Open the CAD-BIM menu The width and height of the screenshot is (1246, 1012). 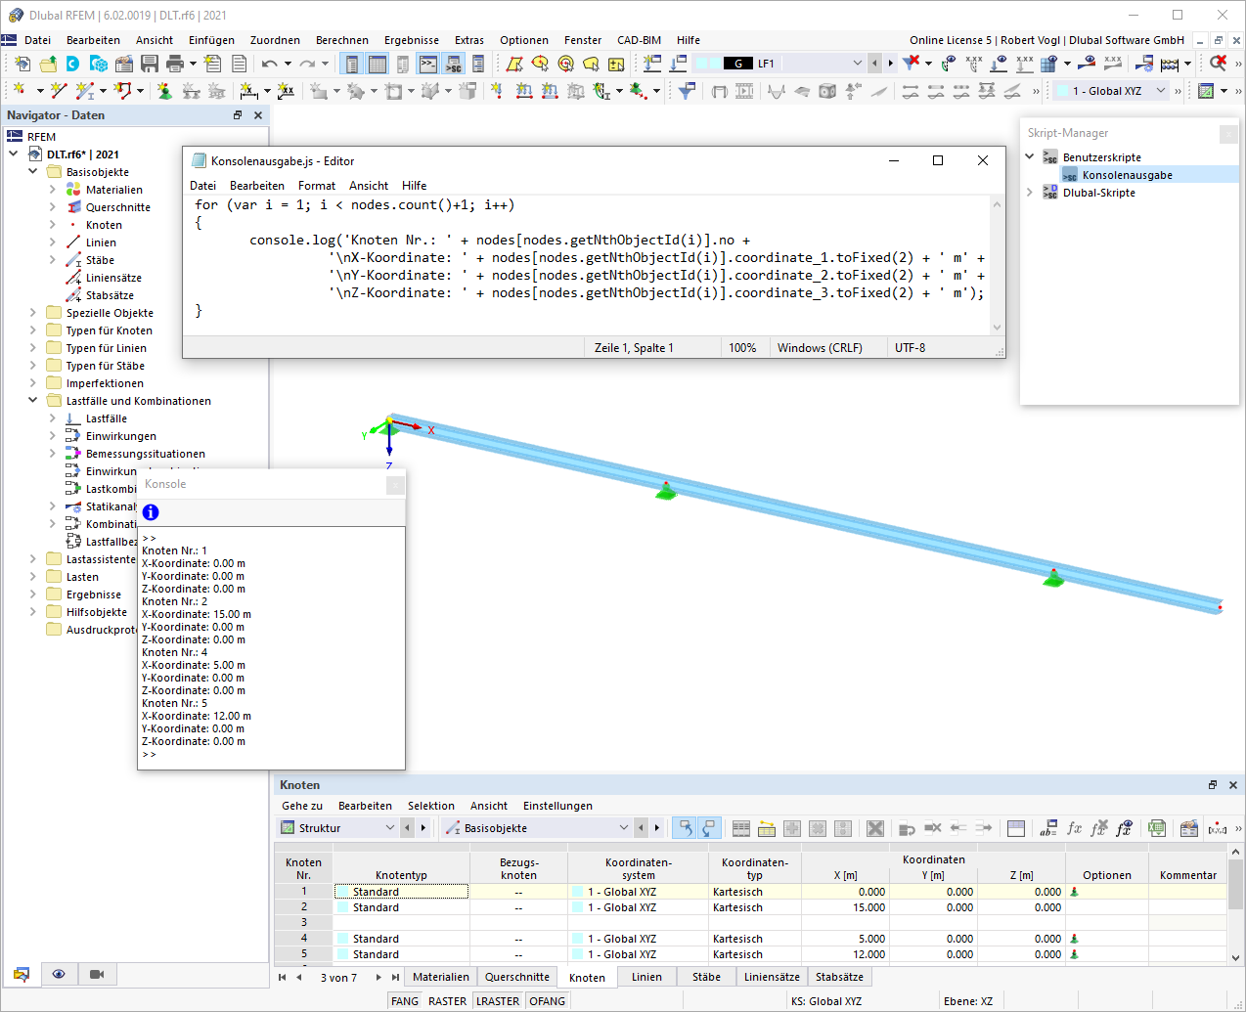pos(639,40)
